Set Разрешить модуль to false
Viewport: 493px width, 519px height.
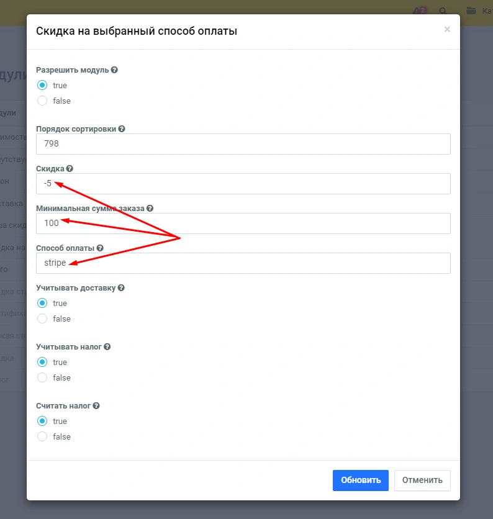[42, 101]
